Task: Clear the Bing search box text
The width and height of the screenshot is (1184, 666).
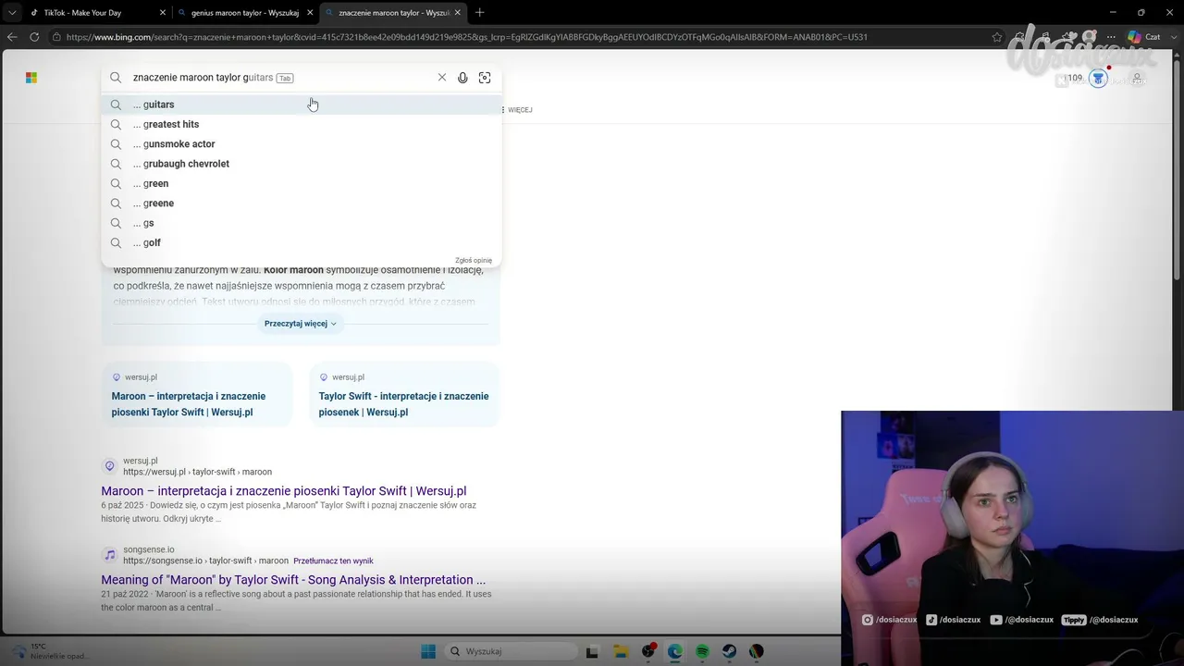Action: click(x=442, y=78)
